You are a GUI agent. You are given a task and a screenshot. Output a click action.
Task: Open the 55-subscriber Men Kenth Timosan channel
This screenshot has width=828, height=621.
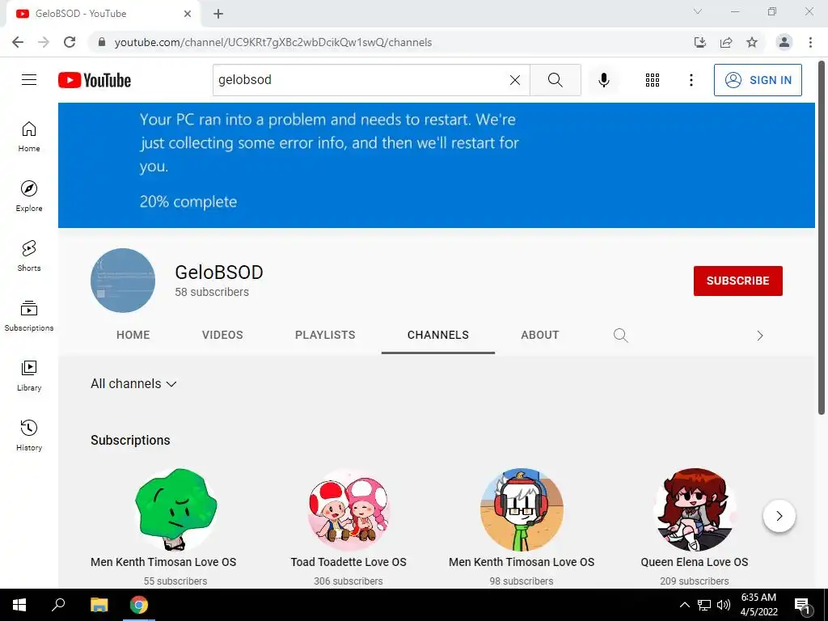click(163, 562)
